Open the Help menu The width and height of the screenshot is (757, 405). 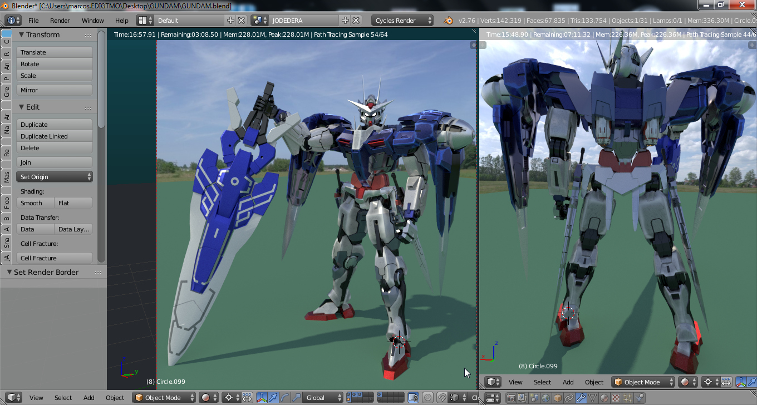121,21
